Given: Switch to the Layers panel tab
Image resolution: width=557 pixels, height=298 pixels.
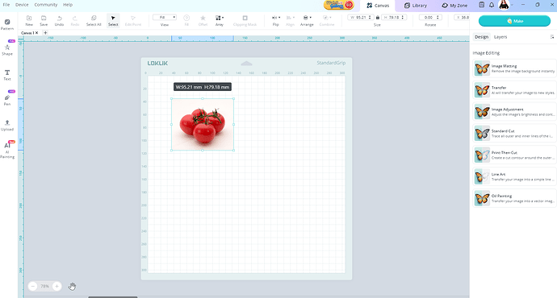Looking at the screenshot, I should pos(500,37).
